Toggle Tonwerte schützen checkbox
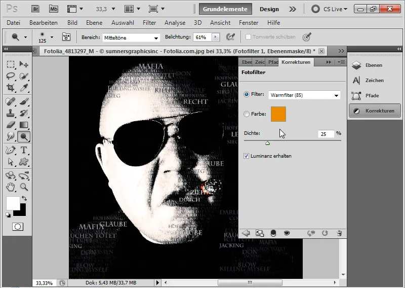Viewport: 405px width, 288px height. 248,37
